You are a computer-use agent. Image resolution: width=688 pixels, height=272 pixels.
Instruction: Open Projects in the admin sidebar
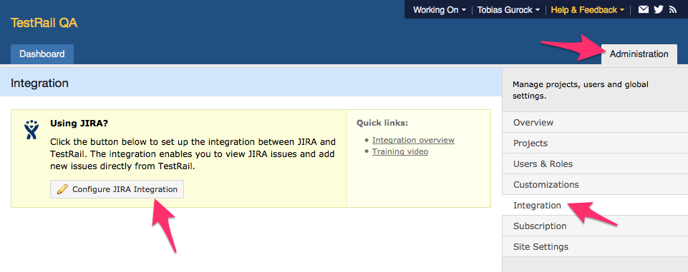click(595, 143)
